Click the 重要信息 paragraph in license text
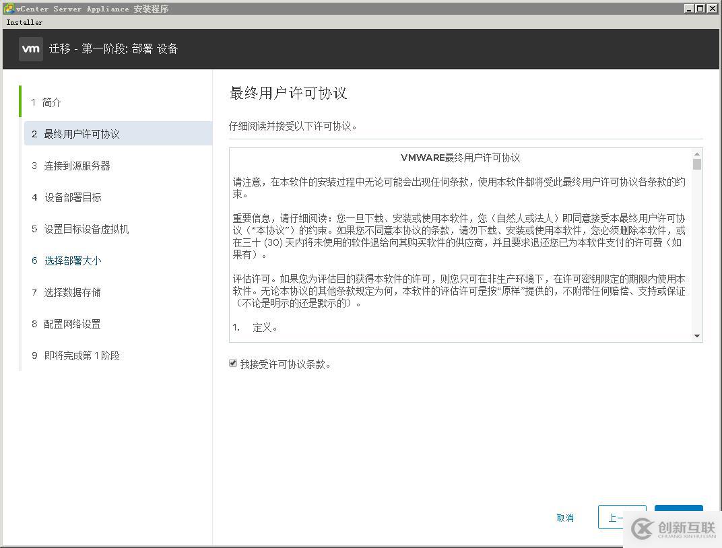 (x=459, y=236)
